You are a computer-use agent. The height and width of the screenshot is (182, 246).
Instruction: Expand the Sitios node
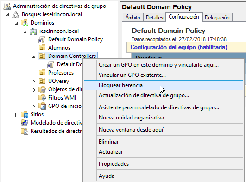(16, 115)
